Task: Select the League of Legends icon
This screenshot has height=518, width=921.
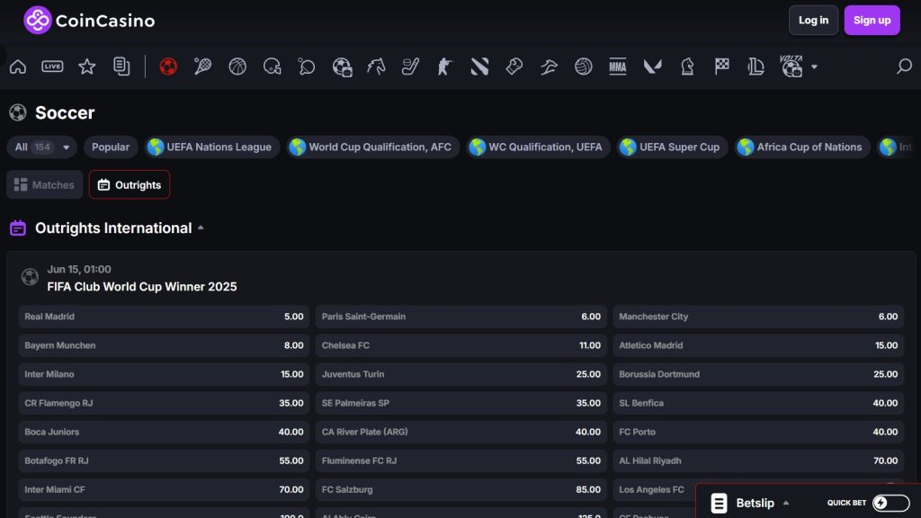Action: [x=756, y=67]
